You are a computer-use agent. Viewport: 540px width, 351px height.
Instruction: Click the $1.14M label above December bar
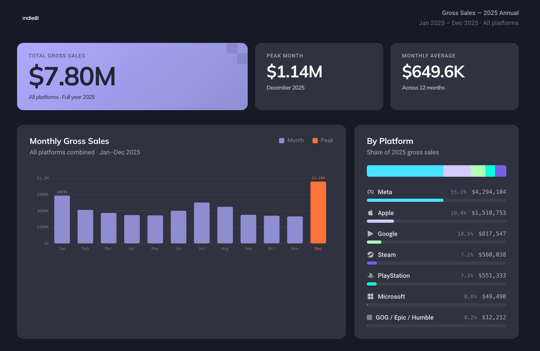pyautogui.click(x=318, y=178)
